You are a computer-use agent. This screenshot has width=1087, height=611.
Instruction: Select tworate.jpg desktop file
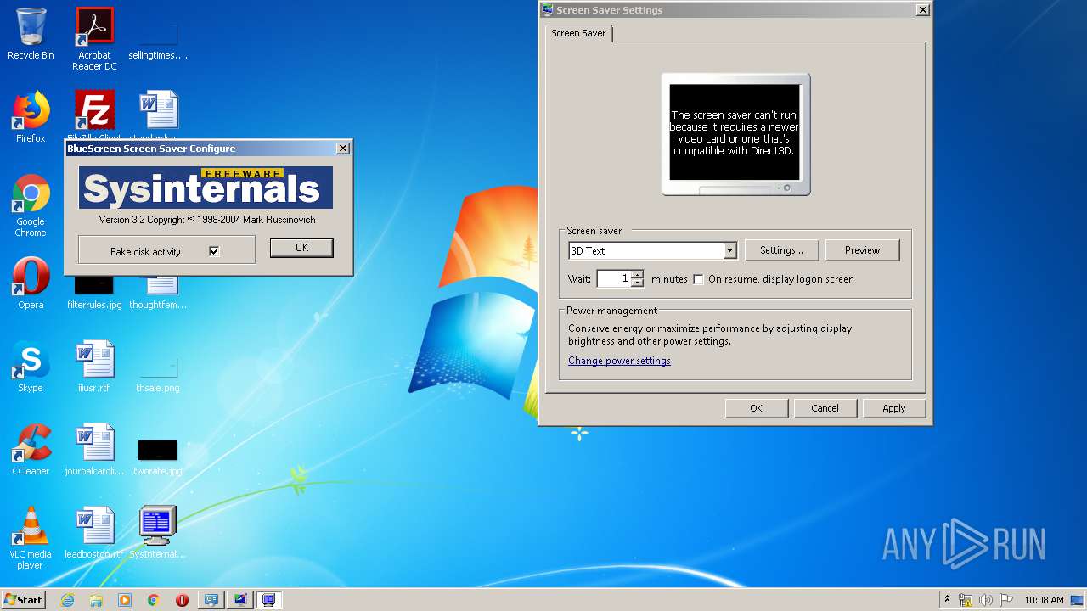click(x=158, y=457)
